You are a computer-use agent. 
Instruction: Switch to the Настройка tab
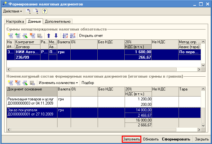point(15,21)
